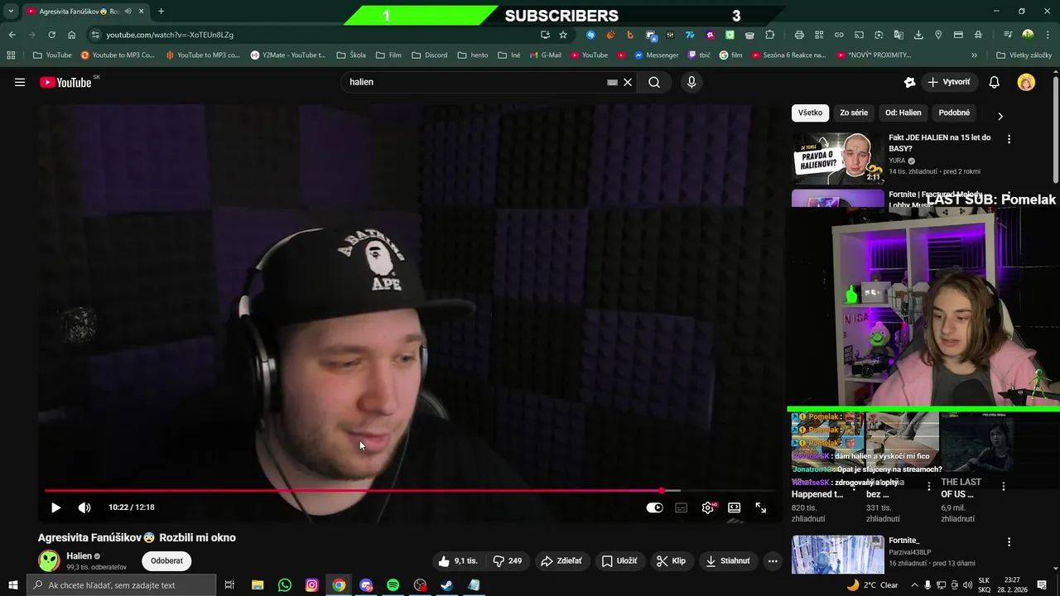Open more actions three-dot menu

[x=773, y=560]
